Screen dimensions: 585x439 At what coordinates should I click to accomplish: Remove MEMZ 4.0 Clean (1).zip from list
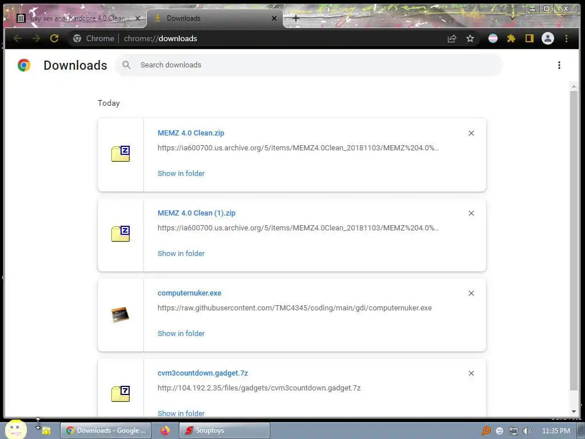471,213
